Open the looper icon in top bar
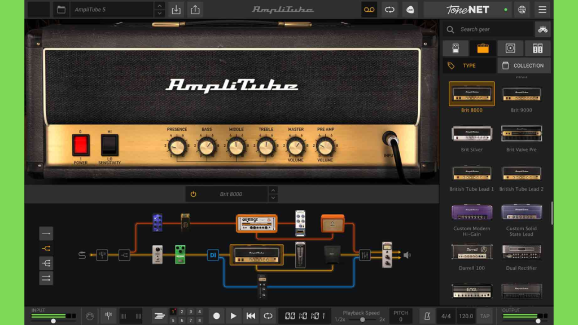 point(389,10)
